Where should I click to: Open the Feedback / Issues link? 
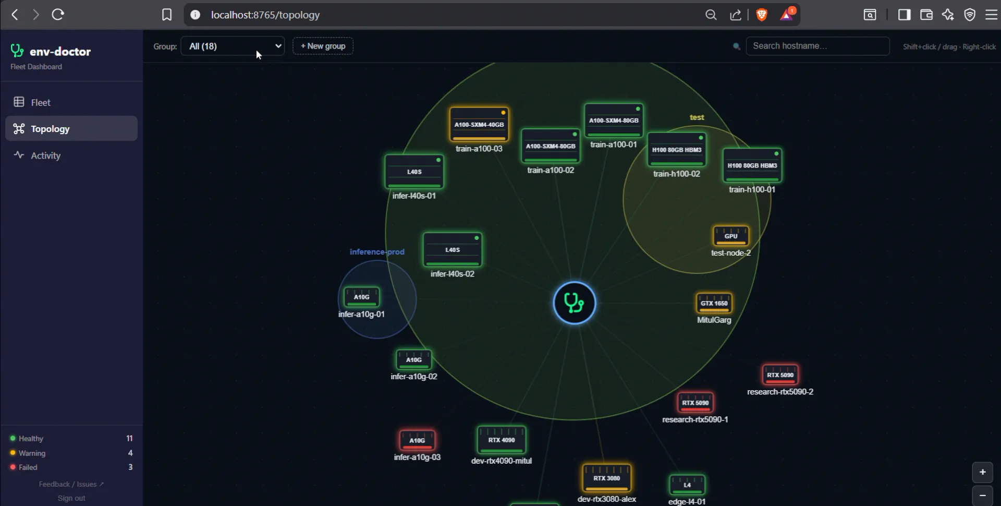71,484
